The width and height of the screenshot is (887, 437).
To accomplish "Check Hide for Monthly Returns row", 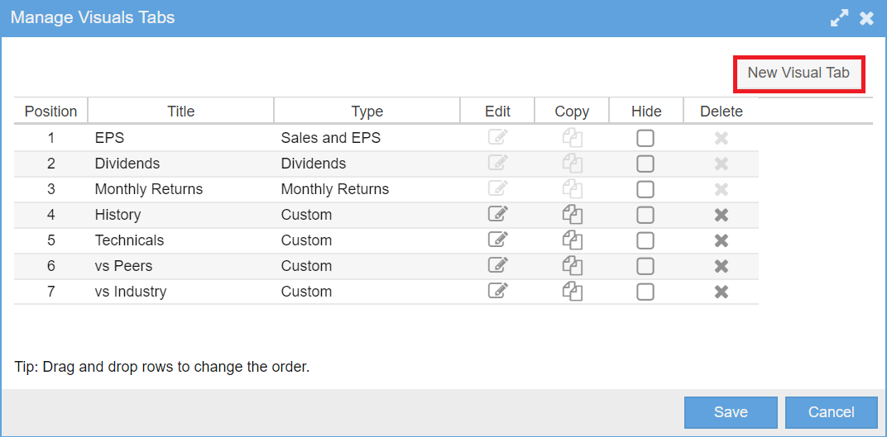I will 645,189.
